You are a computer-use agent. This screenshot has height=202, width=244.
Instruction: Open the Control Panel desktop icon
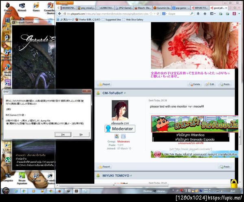pos(8,8)
